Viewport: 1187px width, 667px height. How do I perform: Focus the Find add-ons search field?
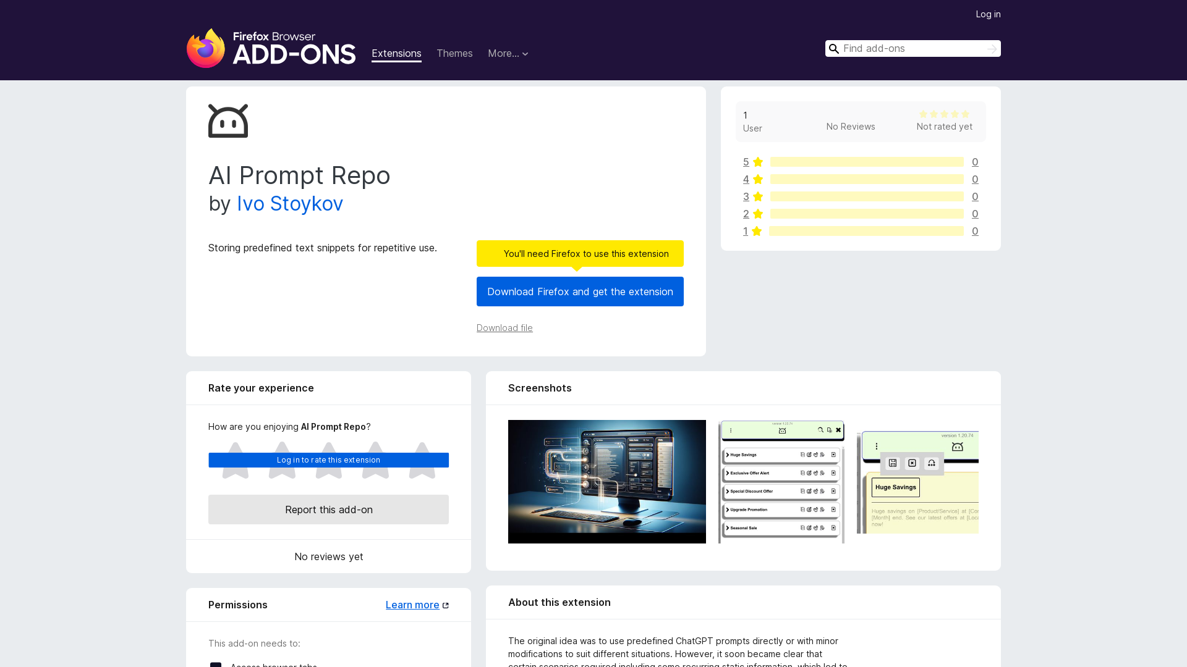[913, 49]
